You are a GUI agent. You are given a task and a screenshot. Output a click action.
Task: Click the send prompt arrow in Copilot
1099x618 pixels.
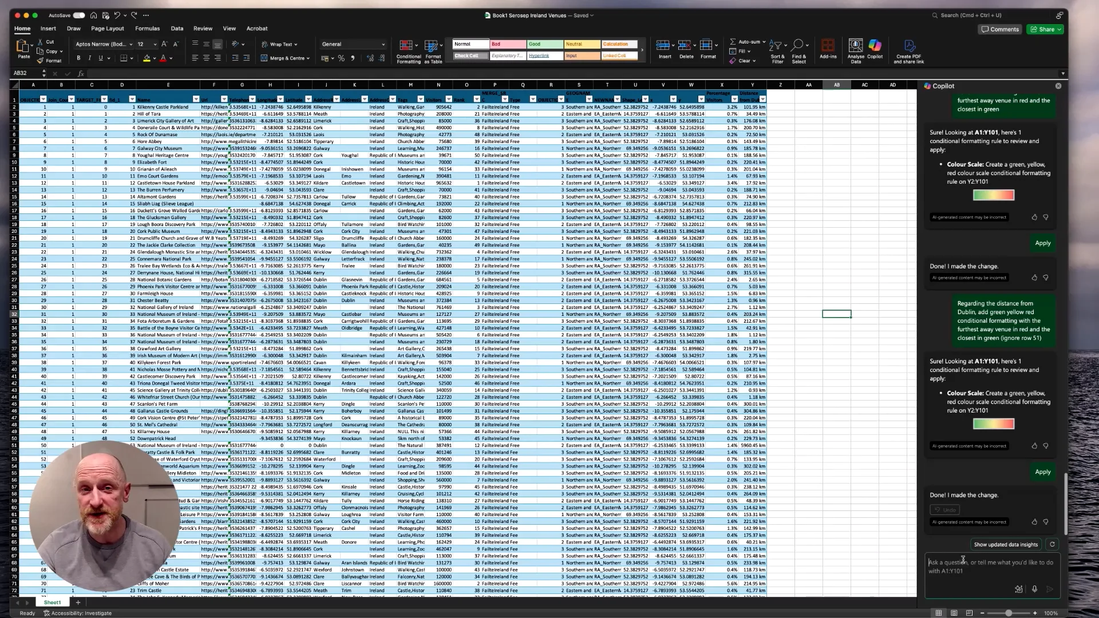coord(1050,589)
